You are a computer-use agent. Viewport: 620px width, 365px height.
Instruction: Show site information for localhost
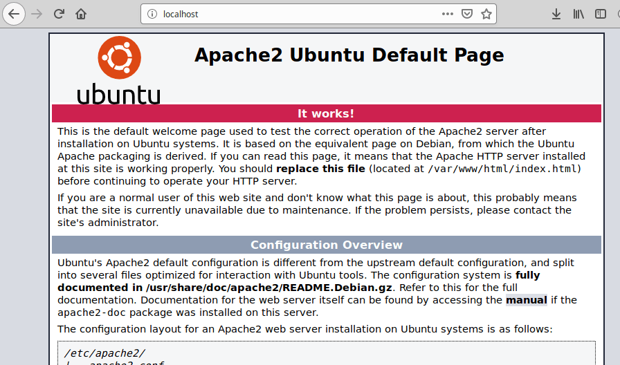152,14
